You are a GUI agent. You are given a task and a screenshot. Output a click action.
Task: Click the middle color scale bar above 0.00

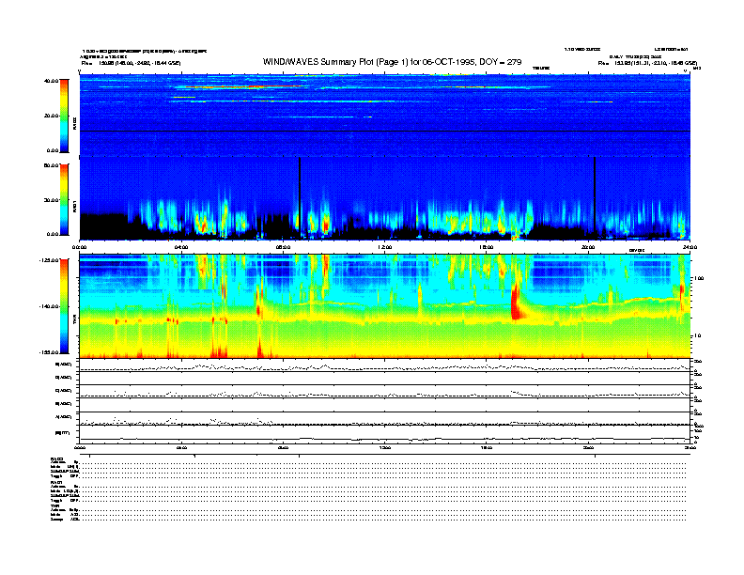[64, 199]
